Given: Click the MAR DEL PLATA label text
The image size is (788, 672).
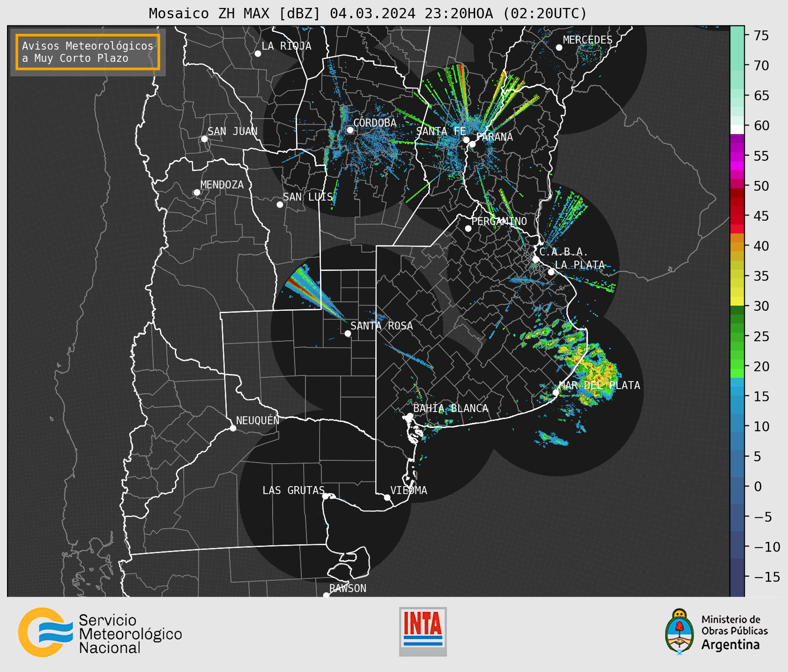Looking at the screenshot, I should tap(599, 386).
